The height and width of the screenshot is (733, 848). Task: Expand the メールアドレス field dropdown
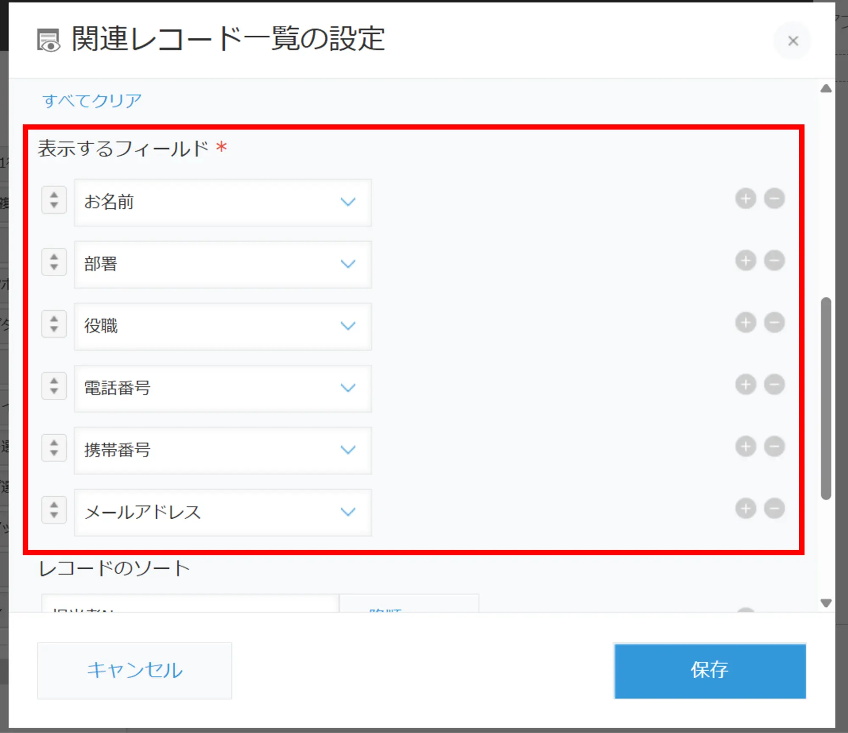223,512
